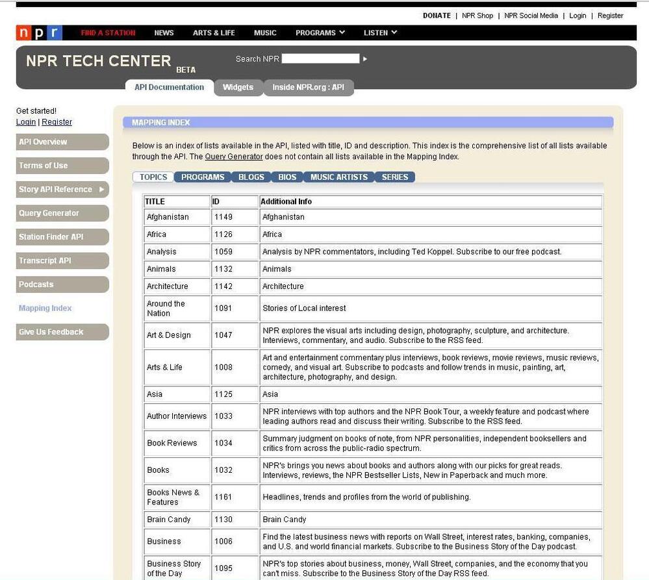Click Additional Info column header
Image resolution: width=649 pixels, height=580 pixels.
pos(431,201)
